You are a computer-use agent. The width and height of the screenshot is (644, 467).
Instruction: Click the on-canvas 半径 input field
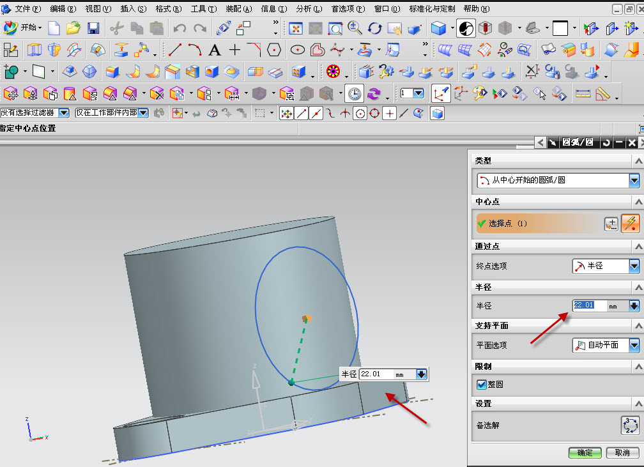tap(376, 374)
